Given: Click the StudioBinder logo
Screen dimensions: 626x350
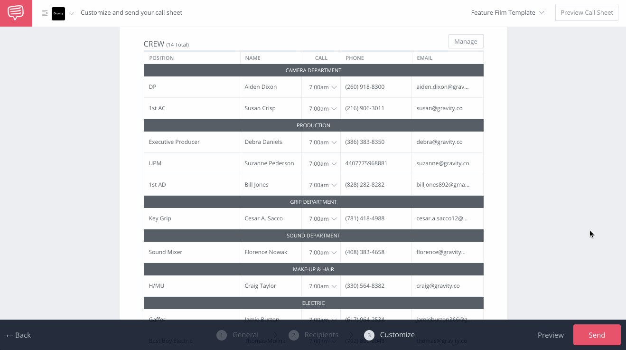Looking at the screenshot, I should [x=16, y=13].
